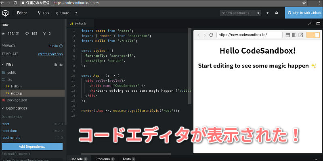Viewport: 323px width, 161px height.
Task: Click the fork count icon
Action: 44,33
